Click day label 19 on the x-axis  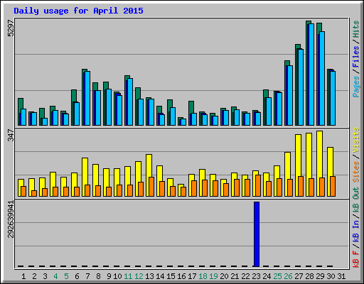[213, 276]
